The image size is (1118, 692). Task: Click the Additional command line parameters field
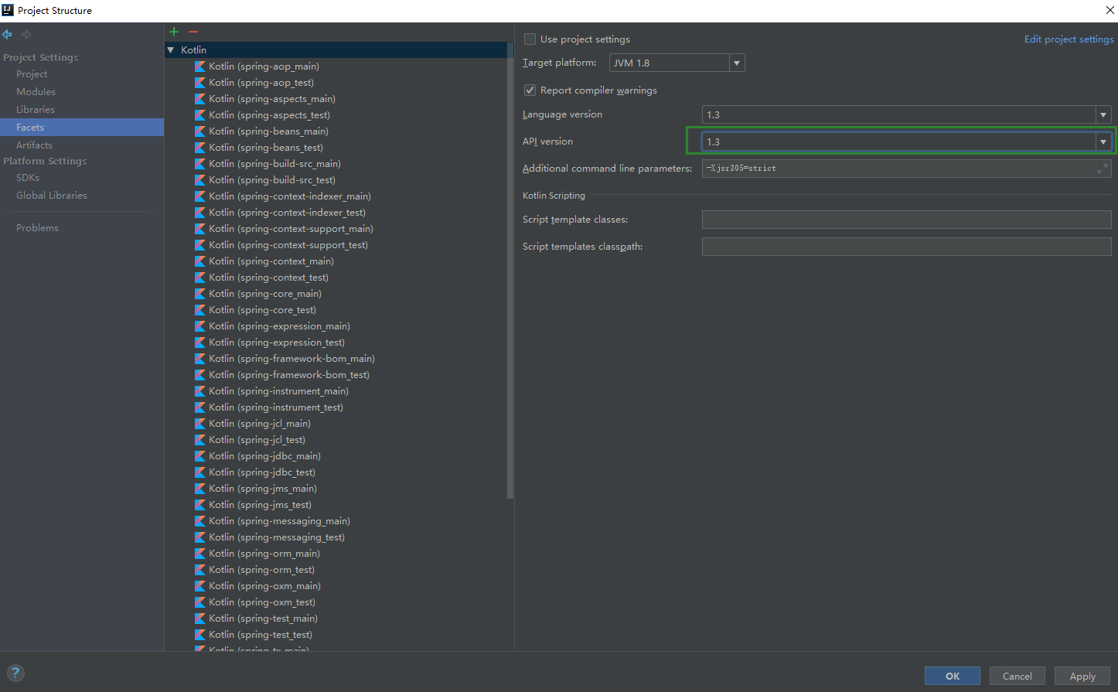[906, 169]
